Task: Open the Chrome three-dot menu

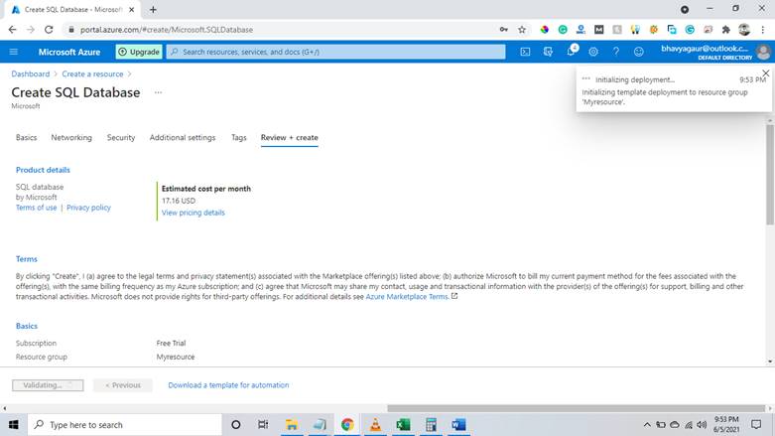Action: coord(763,30)
